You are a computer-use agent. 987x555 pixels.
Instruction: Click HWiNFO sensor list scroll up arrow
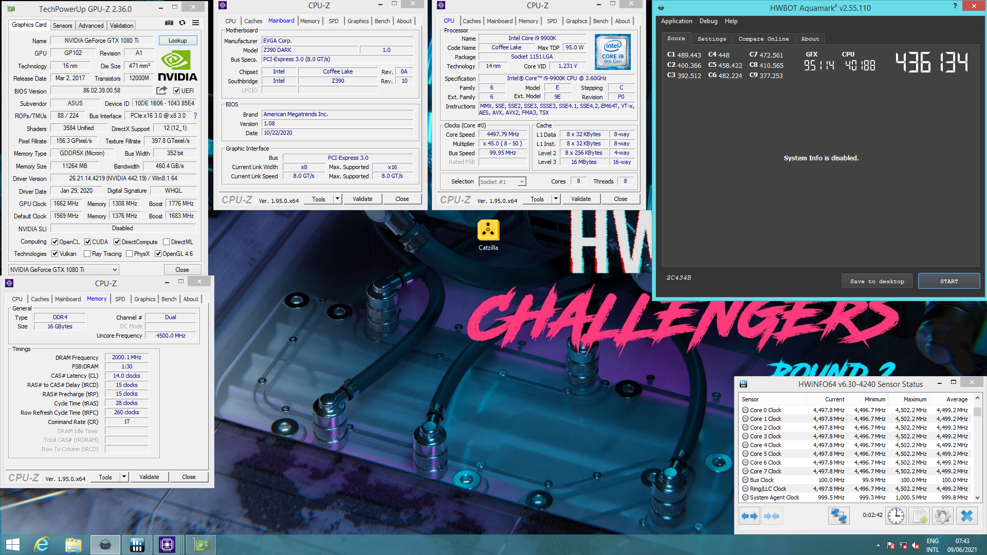pos(978,399)
